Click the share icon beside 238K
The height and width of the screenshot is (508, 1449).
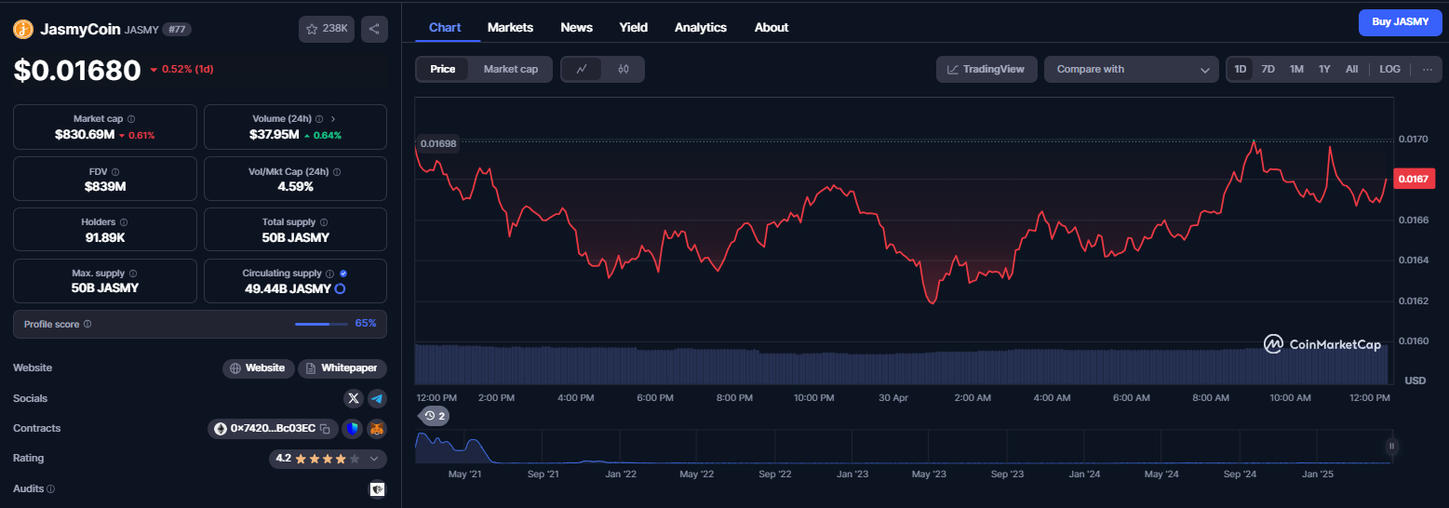click(374, 29)
